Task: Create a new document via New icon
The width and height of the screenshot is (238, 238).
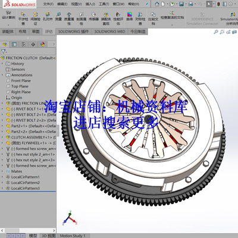Action: pos(163,4)
